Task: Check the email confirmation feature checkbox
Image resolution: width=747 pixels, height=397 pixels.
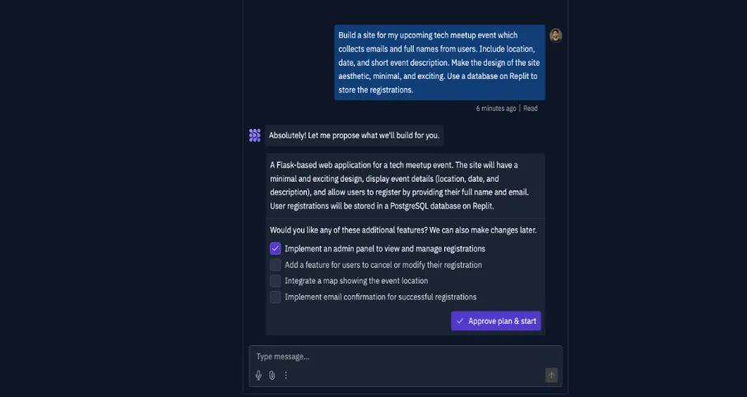Action: coord(276,297)
